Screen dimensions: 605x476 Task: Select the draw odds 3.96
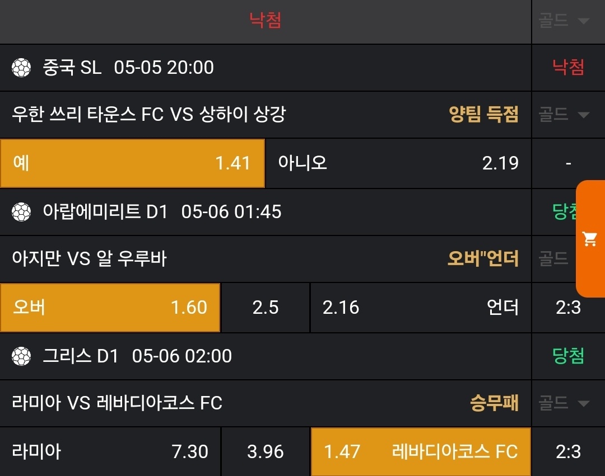[266, 452]
